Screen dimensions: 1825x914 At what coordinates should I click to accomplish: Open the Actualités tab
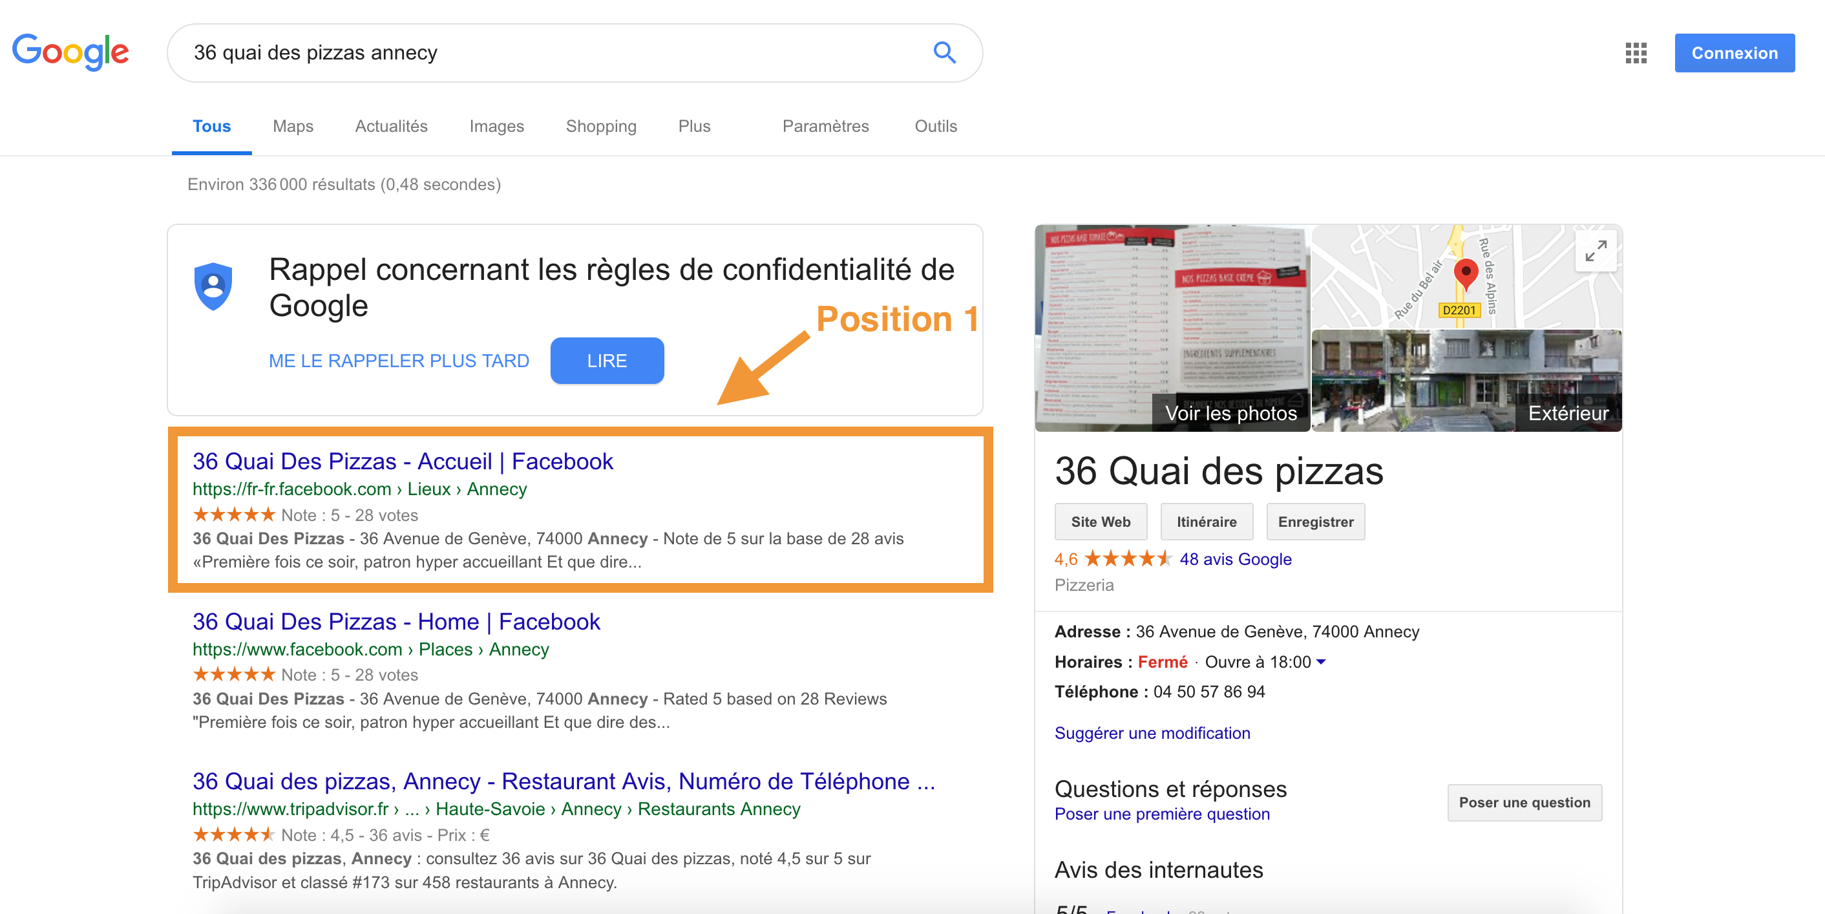click(x=391, y=126)
